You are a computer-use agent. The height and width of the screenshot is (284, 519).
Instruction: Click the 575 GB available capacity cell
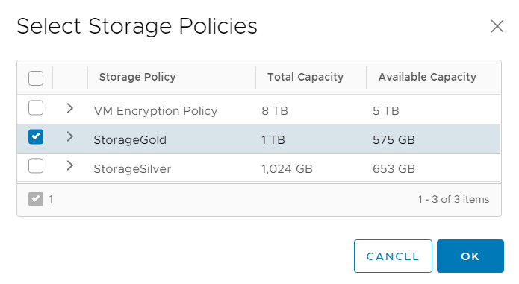tap(394, 140)
